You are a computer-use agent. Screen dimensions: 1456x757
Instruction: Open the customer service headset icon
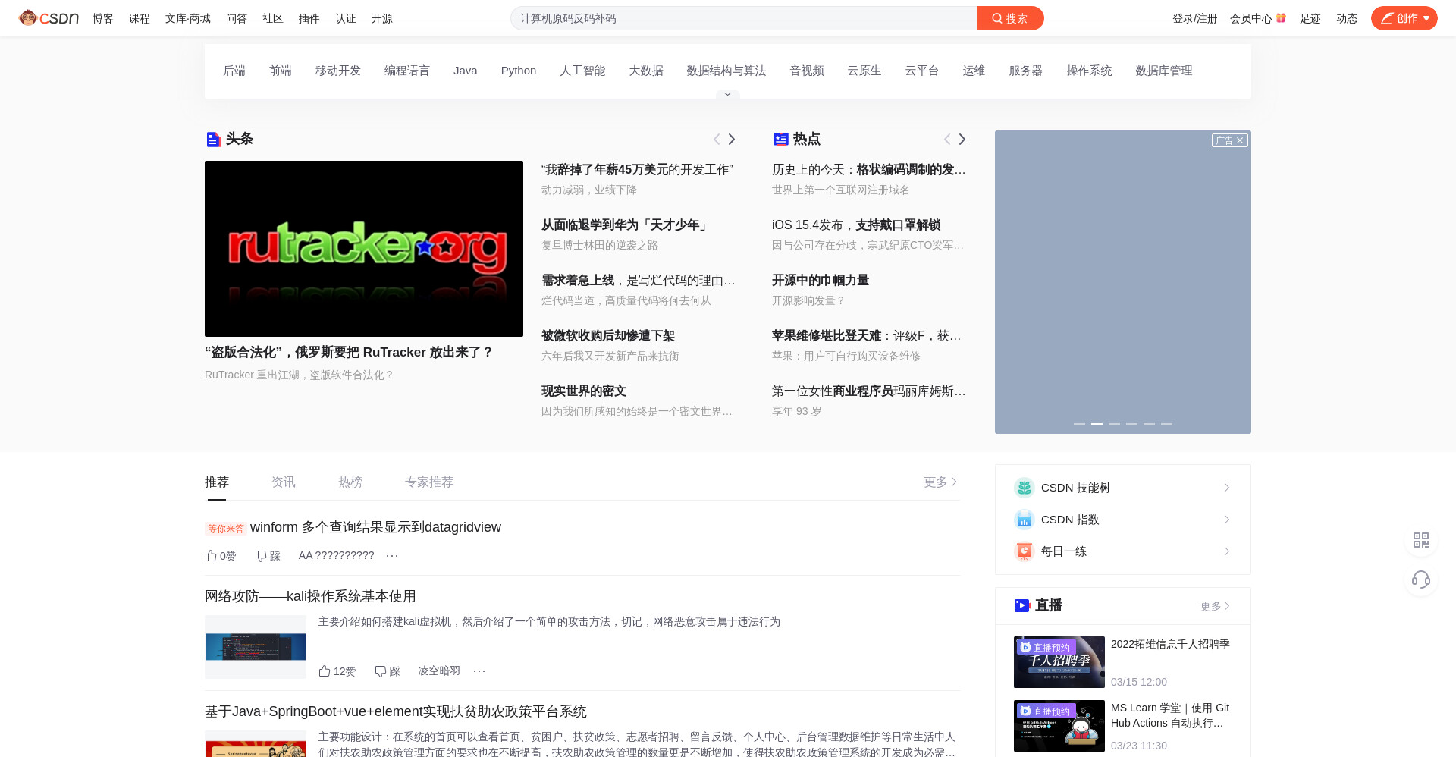point(1421,580)
